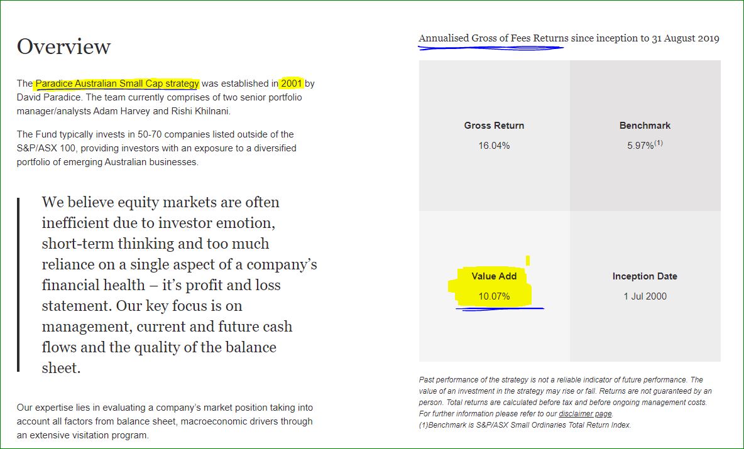Click the benchmark footnote (1) superscript
The width and height of the screenshot is (744, 449).
click(659, 143)
